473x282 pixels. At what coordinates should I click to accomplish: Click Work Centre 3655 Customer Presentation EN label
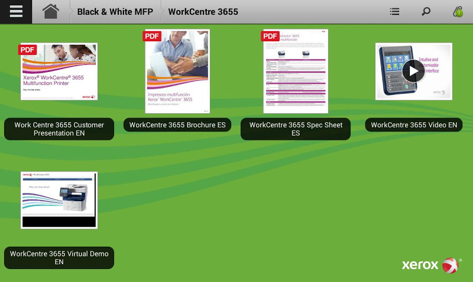59,129
